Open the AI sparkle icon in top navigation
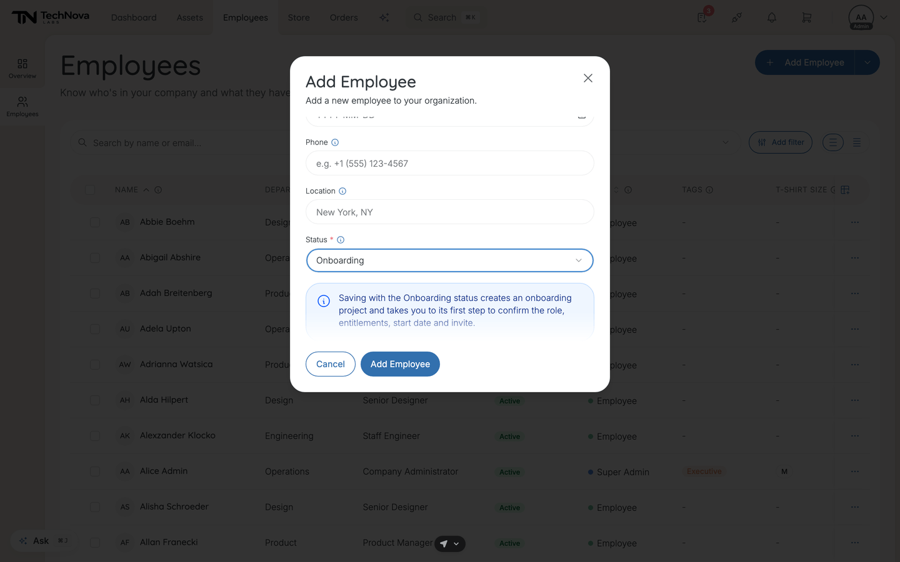 (x=384, y=17)
